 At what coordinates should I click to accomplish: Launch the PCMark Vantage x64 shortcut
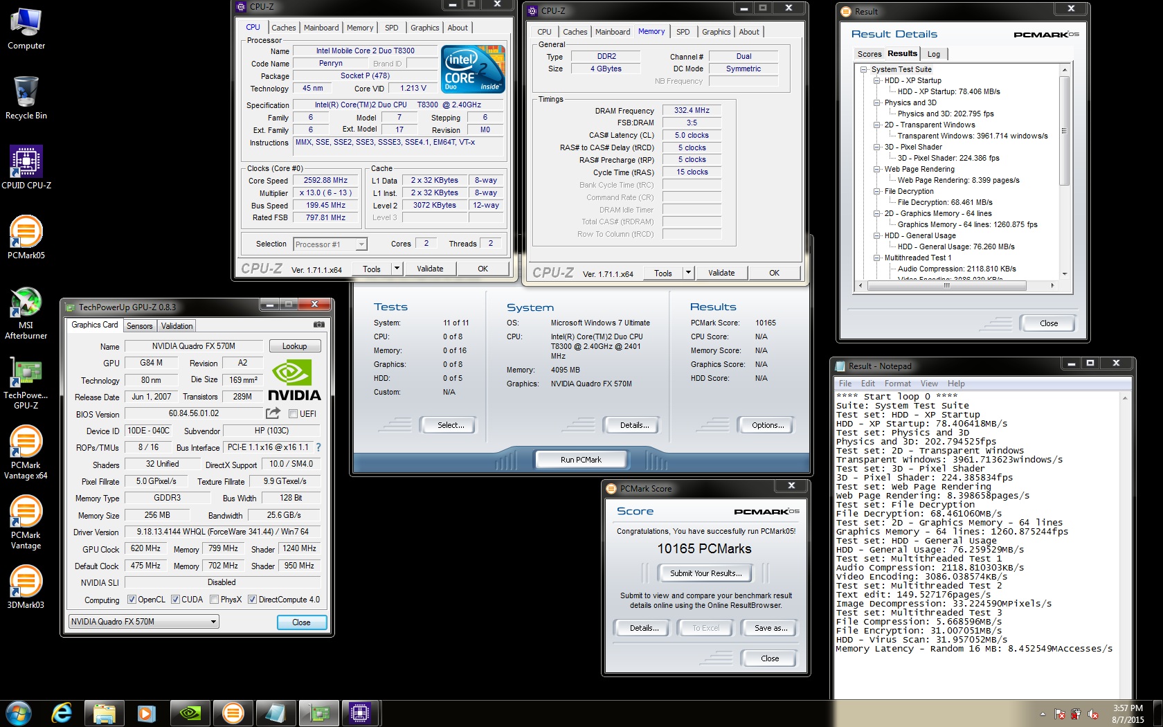click(26, 453)
